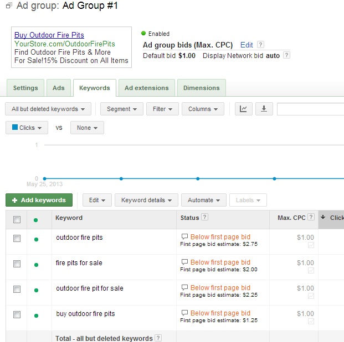Open the Keyword details dropdown
Viewport: 344px width, 342px height.
pos(146,200)
